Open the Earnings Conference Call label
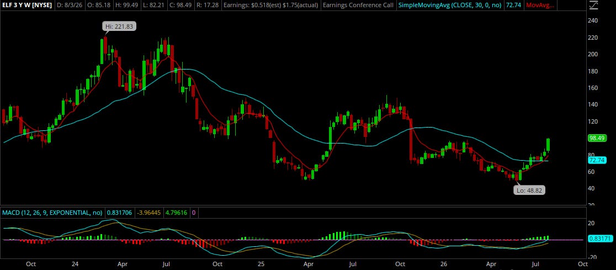 357,6
